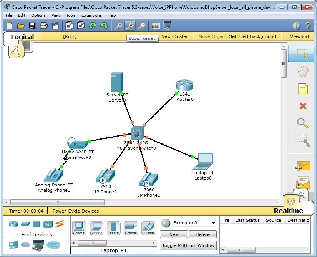317x257 pixels.
Task: Select the Switches device category icon
Action: click(x=25, y=224)
